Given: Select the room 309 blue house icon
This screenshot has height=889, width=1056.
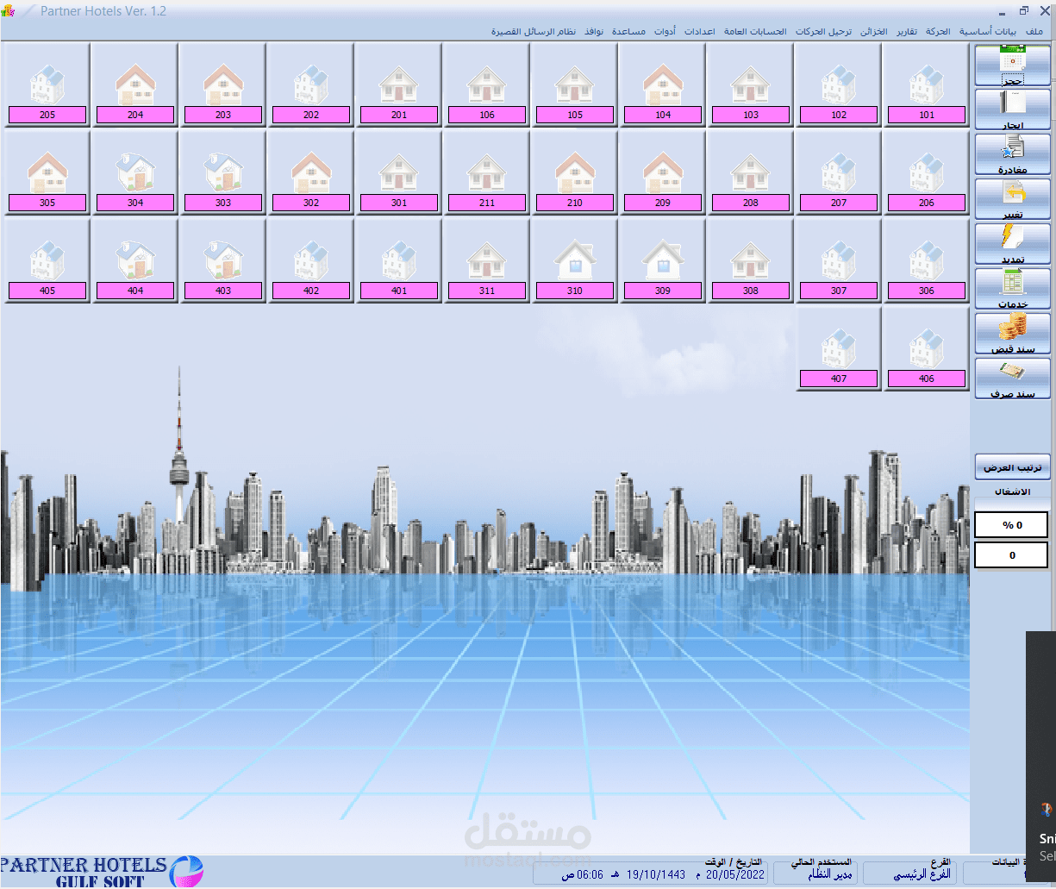Looking at the screenshot, I should point(663,260).
